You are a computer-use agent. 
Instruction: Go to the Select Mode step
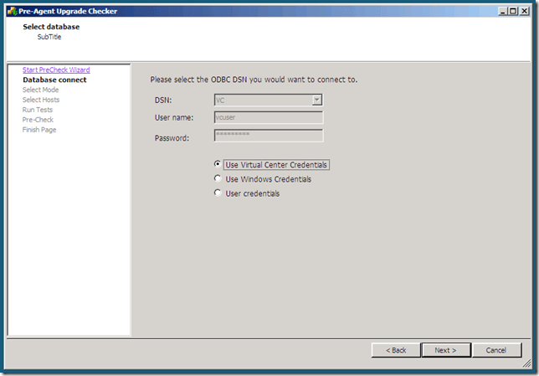coord(40,90)
